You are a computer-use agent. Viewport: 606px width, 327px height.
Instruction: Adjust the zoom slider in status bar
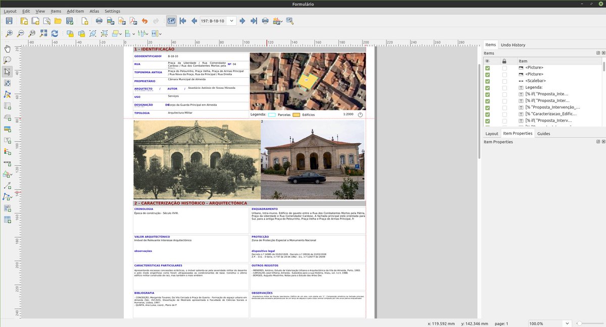coord(590,323)
